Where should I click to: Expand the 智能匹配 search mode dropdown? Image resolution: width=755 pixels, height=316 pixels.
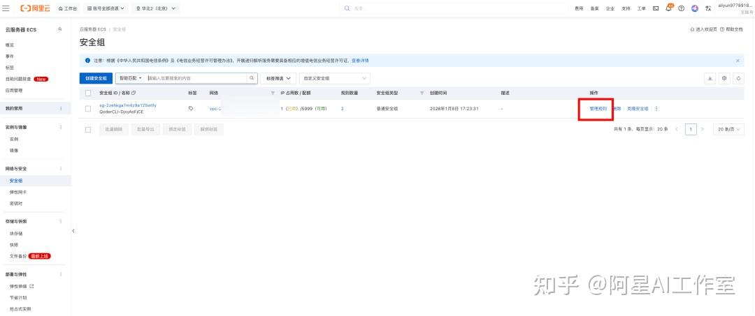(x=131, y=78)
